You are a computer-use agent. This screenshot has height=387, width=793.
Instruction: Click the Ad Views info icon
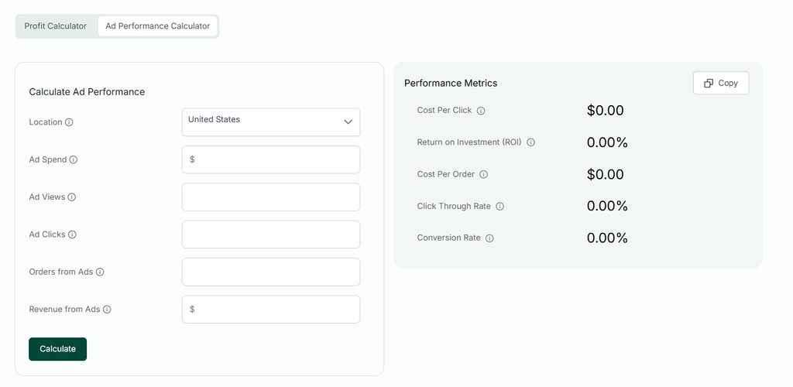click(x=72, y=197)
